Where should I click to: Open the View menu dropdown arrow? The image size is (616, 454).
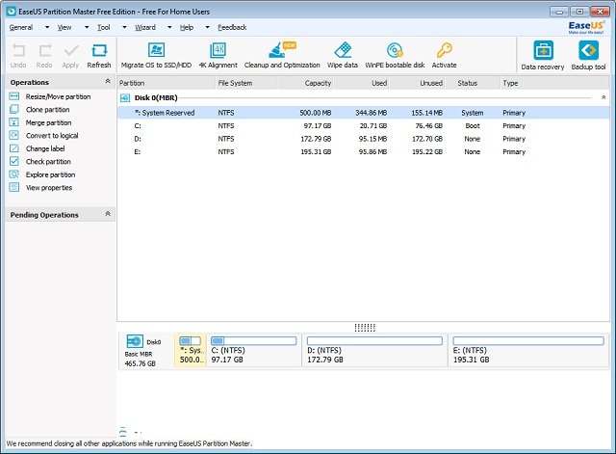[x=87, y=27]
